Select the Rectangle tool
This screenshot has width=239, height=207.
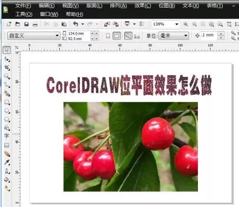pos(7,102)
